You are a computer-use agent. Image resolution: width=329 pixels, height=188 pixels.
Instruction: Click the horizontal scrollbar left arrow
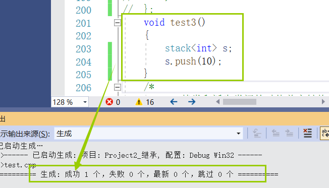point(218,102)
